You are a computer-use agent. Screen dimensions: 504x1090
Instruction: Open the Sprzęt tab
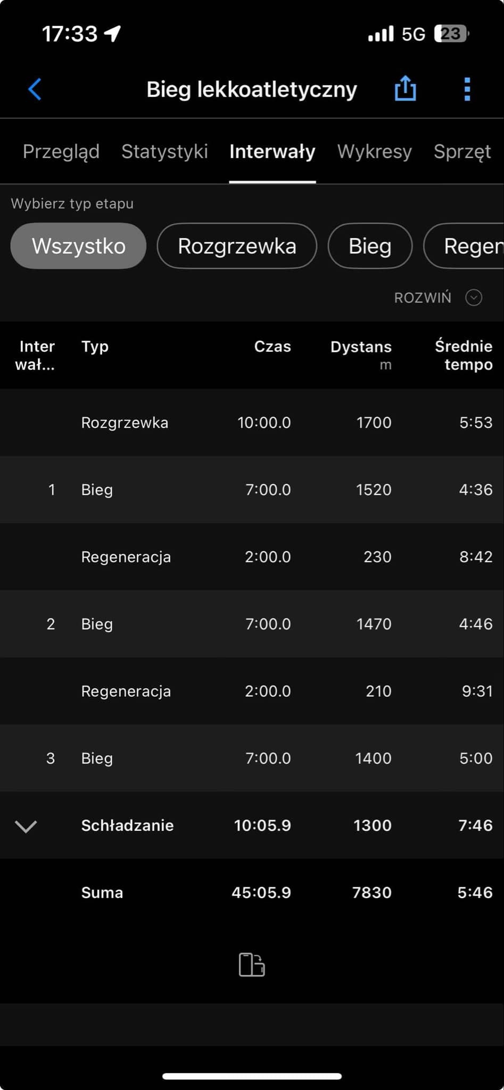[462, 152]
